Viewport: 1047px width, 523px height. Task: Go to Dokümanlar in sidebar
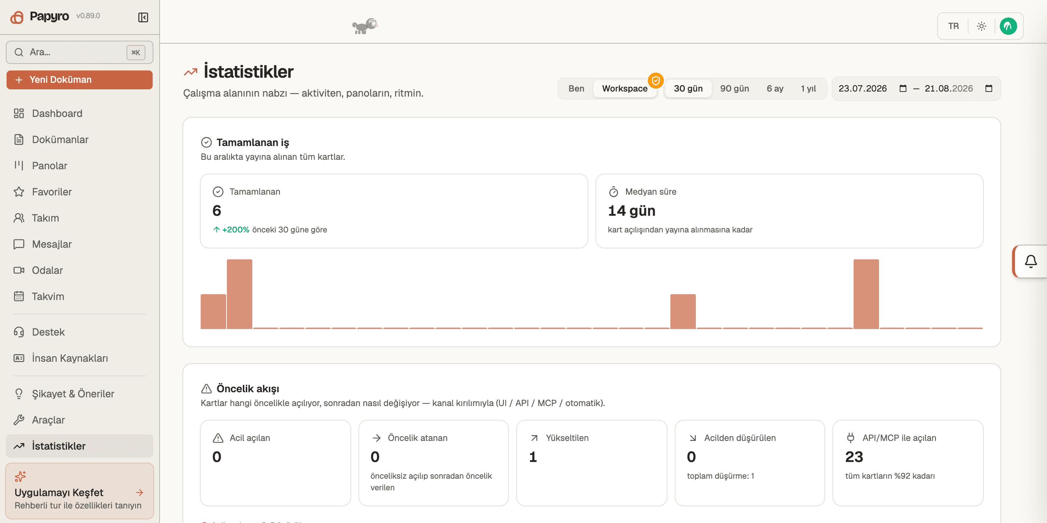tap(80, 139)
